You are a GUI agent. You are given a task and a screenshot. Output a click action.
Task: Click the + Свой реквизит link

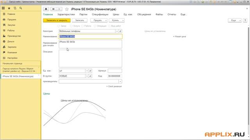pos(114,86)
